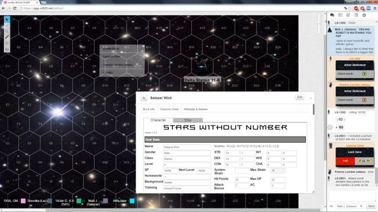The width and height of the screenshot is (378, 212).
Task: Click the Level input field
Action: click(x=187, y=165)
